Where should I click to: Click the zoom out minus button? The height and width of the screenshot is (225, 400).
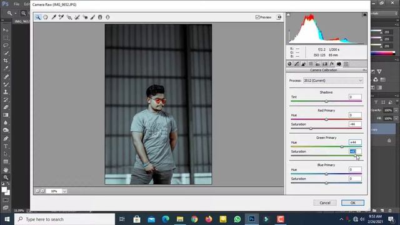point(37,191)
